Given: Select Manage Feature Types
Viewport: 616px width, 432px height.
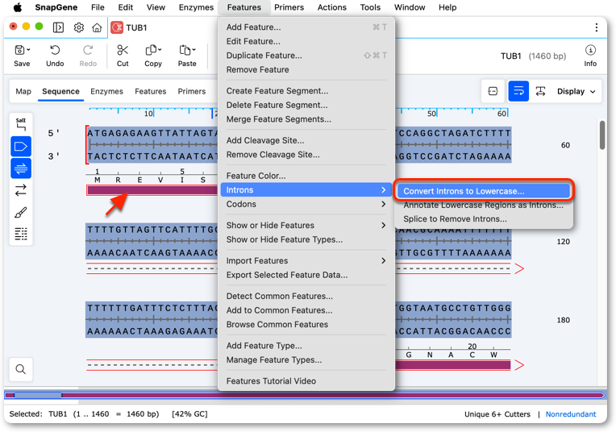Looking at the screenshot, I should (306, 359).
